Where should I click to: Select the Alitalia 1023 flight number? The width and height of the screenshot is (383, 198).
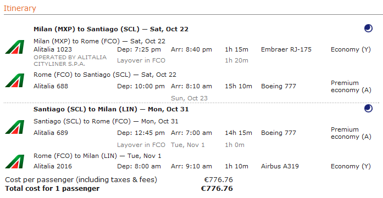(x=53, y=49)
